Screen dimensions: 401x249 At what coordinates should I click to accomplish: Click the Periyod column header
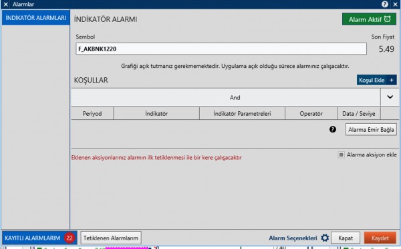[92, 113]
